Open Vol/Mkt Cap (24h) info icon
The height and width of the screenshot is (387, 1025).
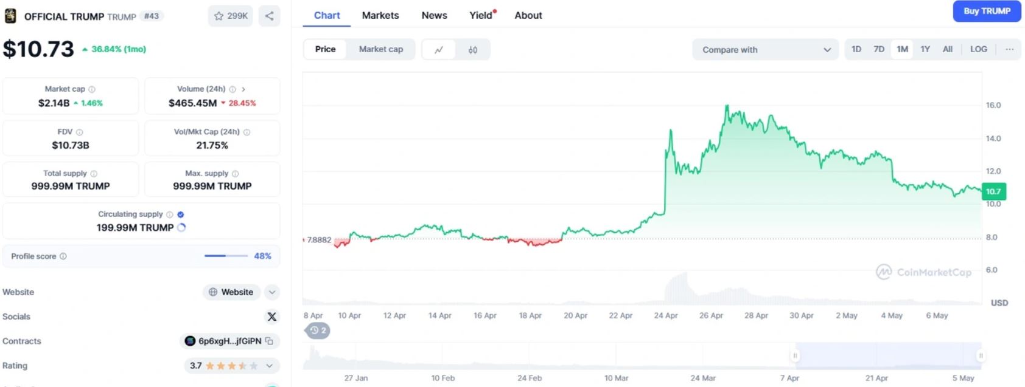click(x=247, y=132)
